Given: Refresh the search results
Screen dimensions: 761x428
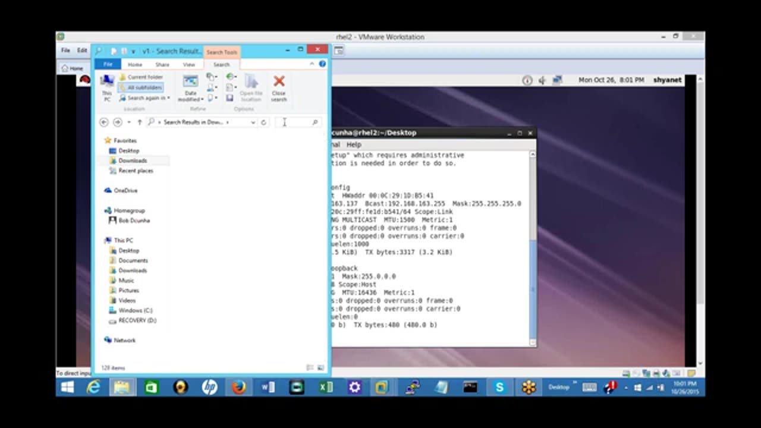Looking at the screenshot, I should tap(263, 122).
